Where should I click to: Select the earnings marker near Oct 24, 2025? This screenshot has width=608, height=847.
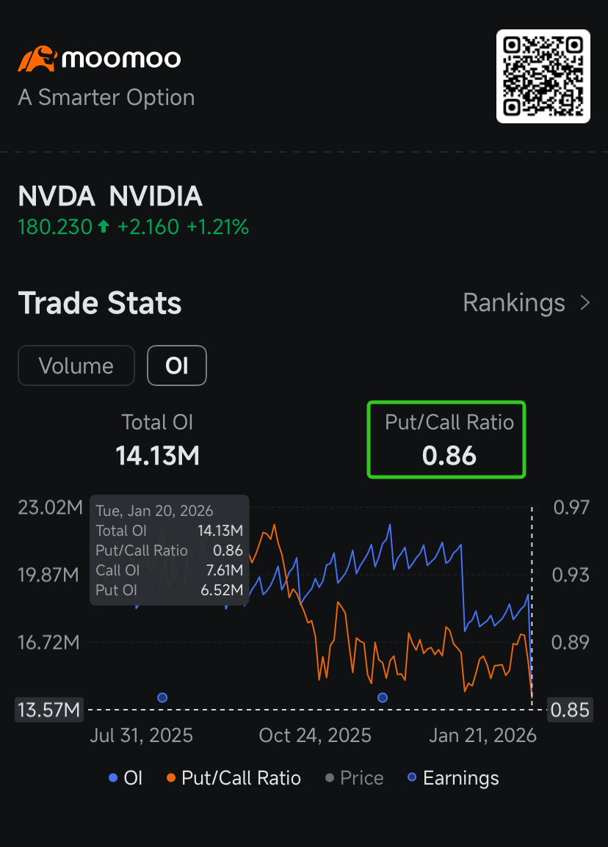coord(382,697)
